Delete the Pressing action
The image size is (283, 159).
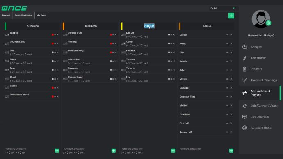pos(116,43)
